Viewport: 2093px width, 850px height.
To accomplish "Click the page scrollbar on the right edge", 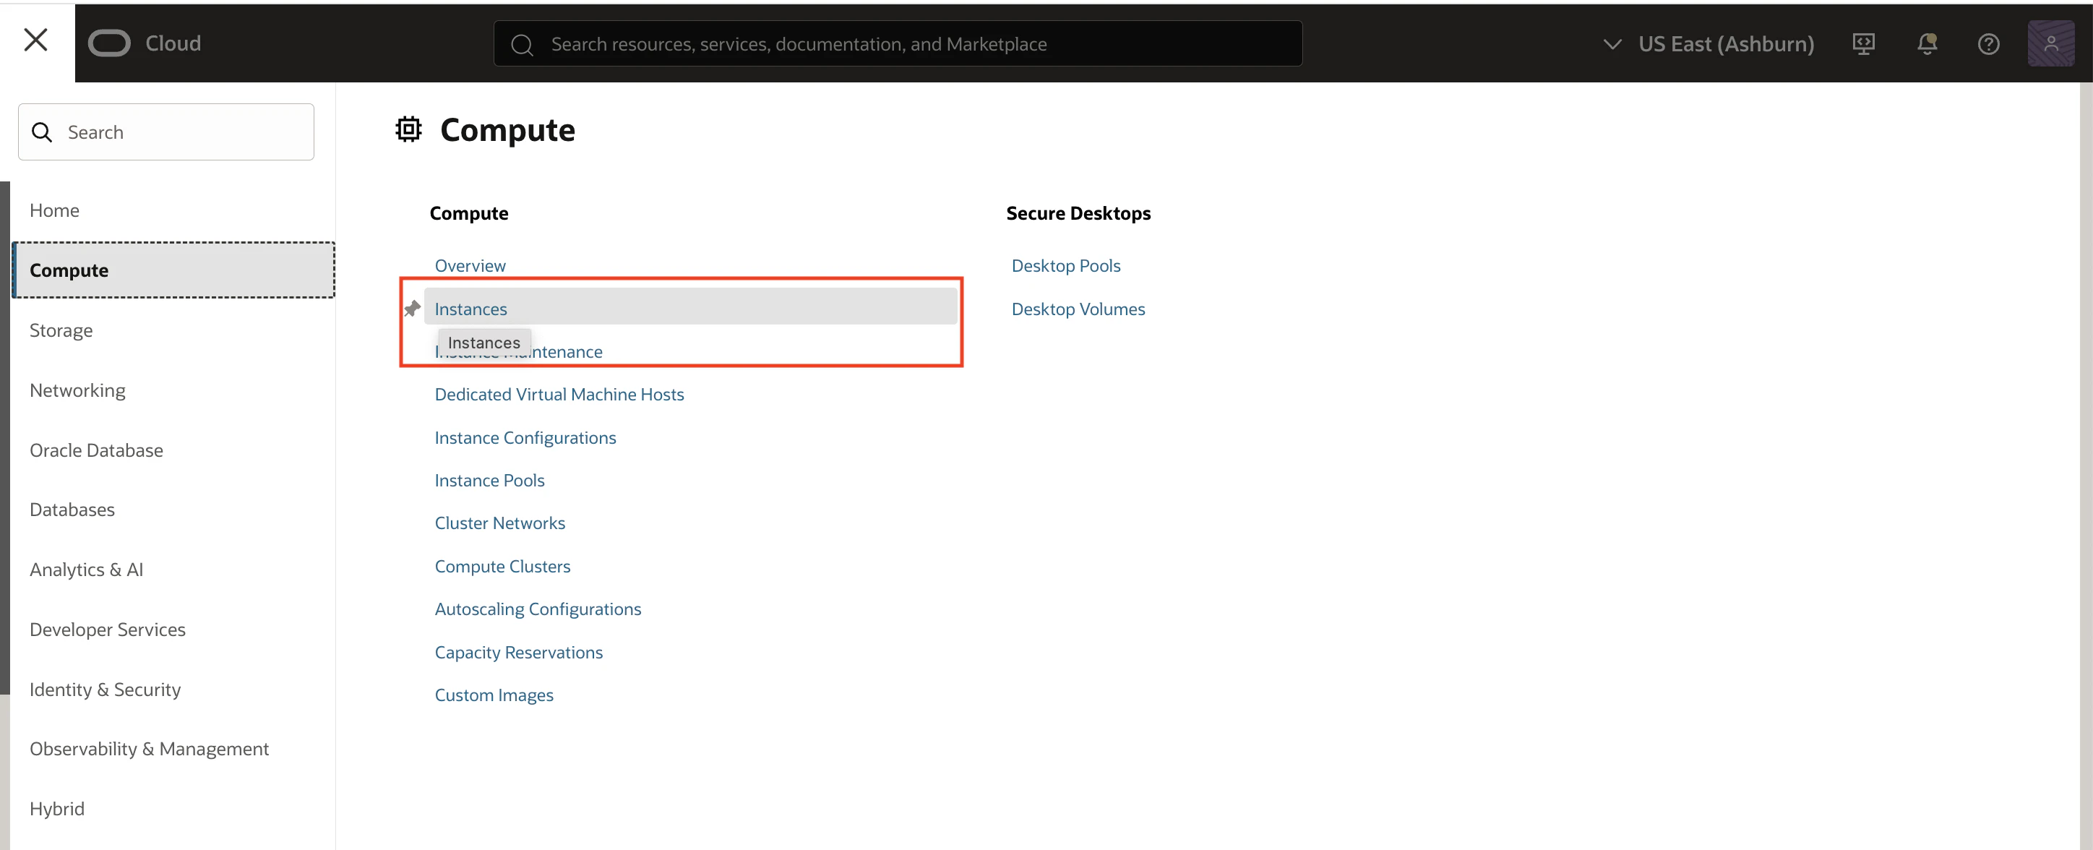I will point(2086,466).
